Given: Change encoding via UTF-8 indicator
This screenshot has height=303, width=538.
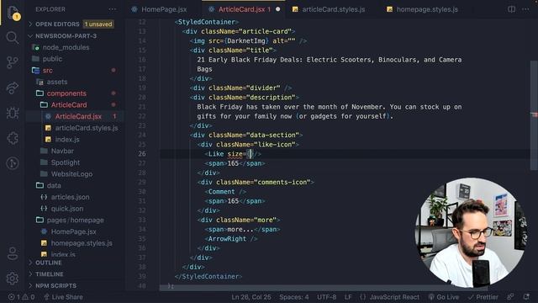Looking at the screenshot, I should tap(326, 297).
